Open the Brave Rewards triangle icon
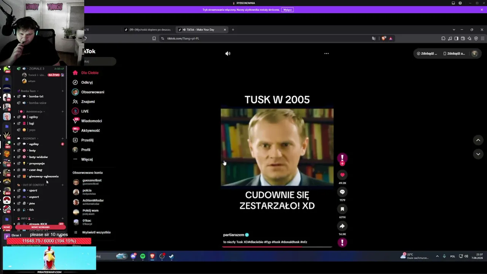Image resolution: width=487 pixels, height=274 pixels. 390,38
